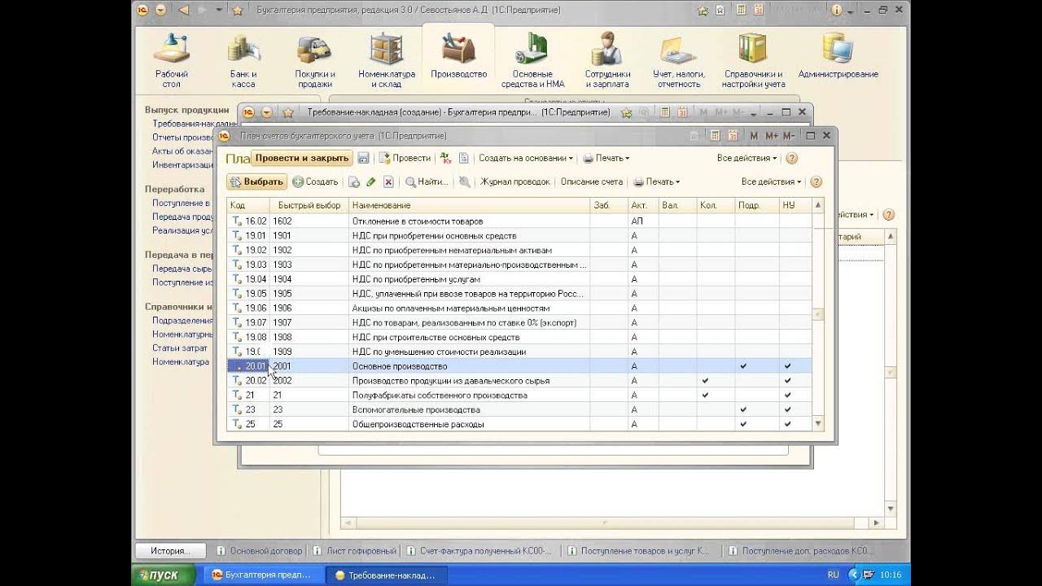
Task: Click M+ memory button in План счетов title bar
Action: click(771, 136)
